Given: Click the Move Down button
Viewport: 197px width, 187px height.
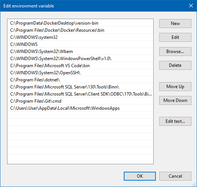Looking at the screenshot, I should point(175,100).
